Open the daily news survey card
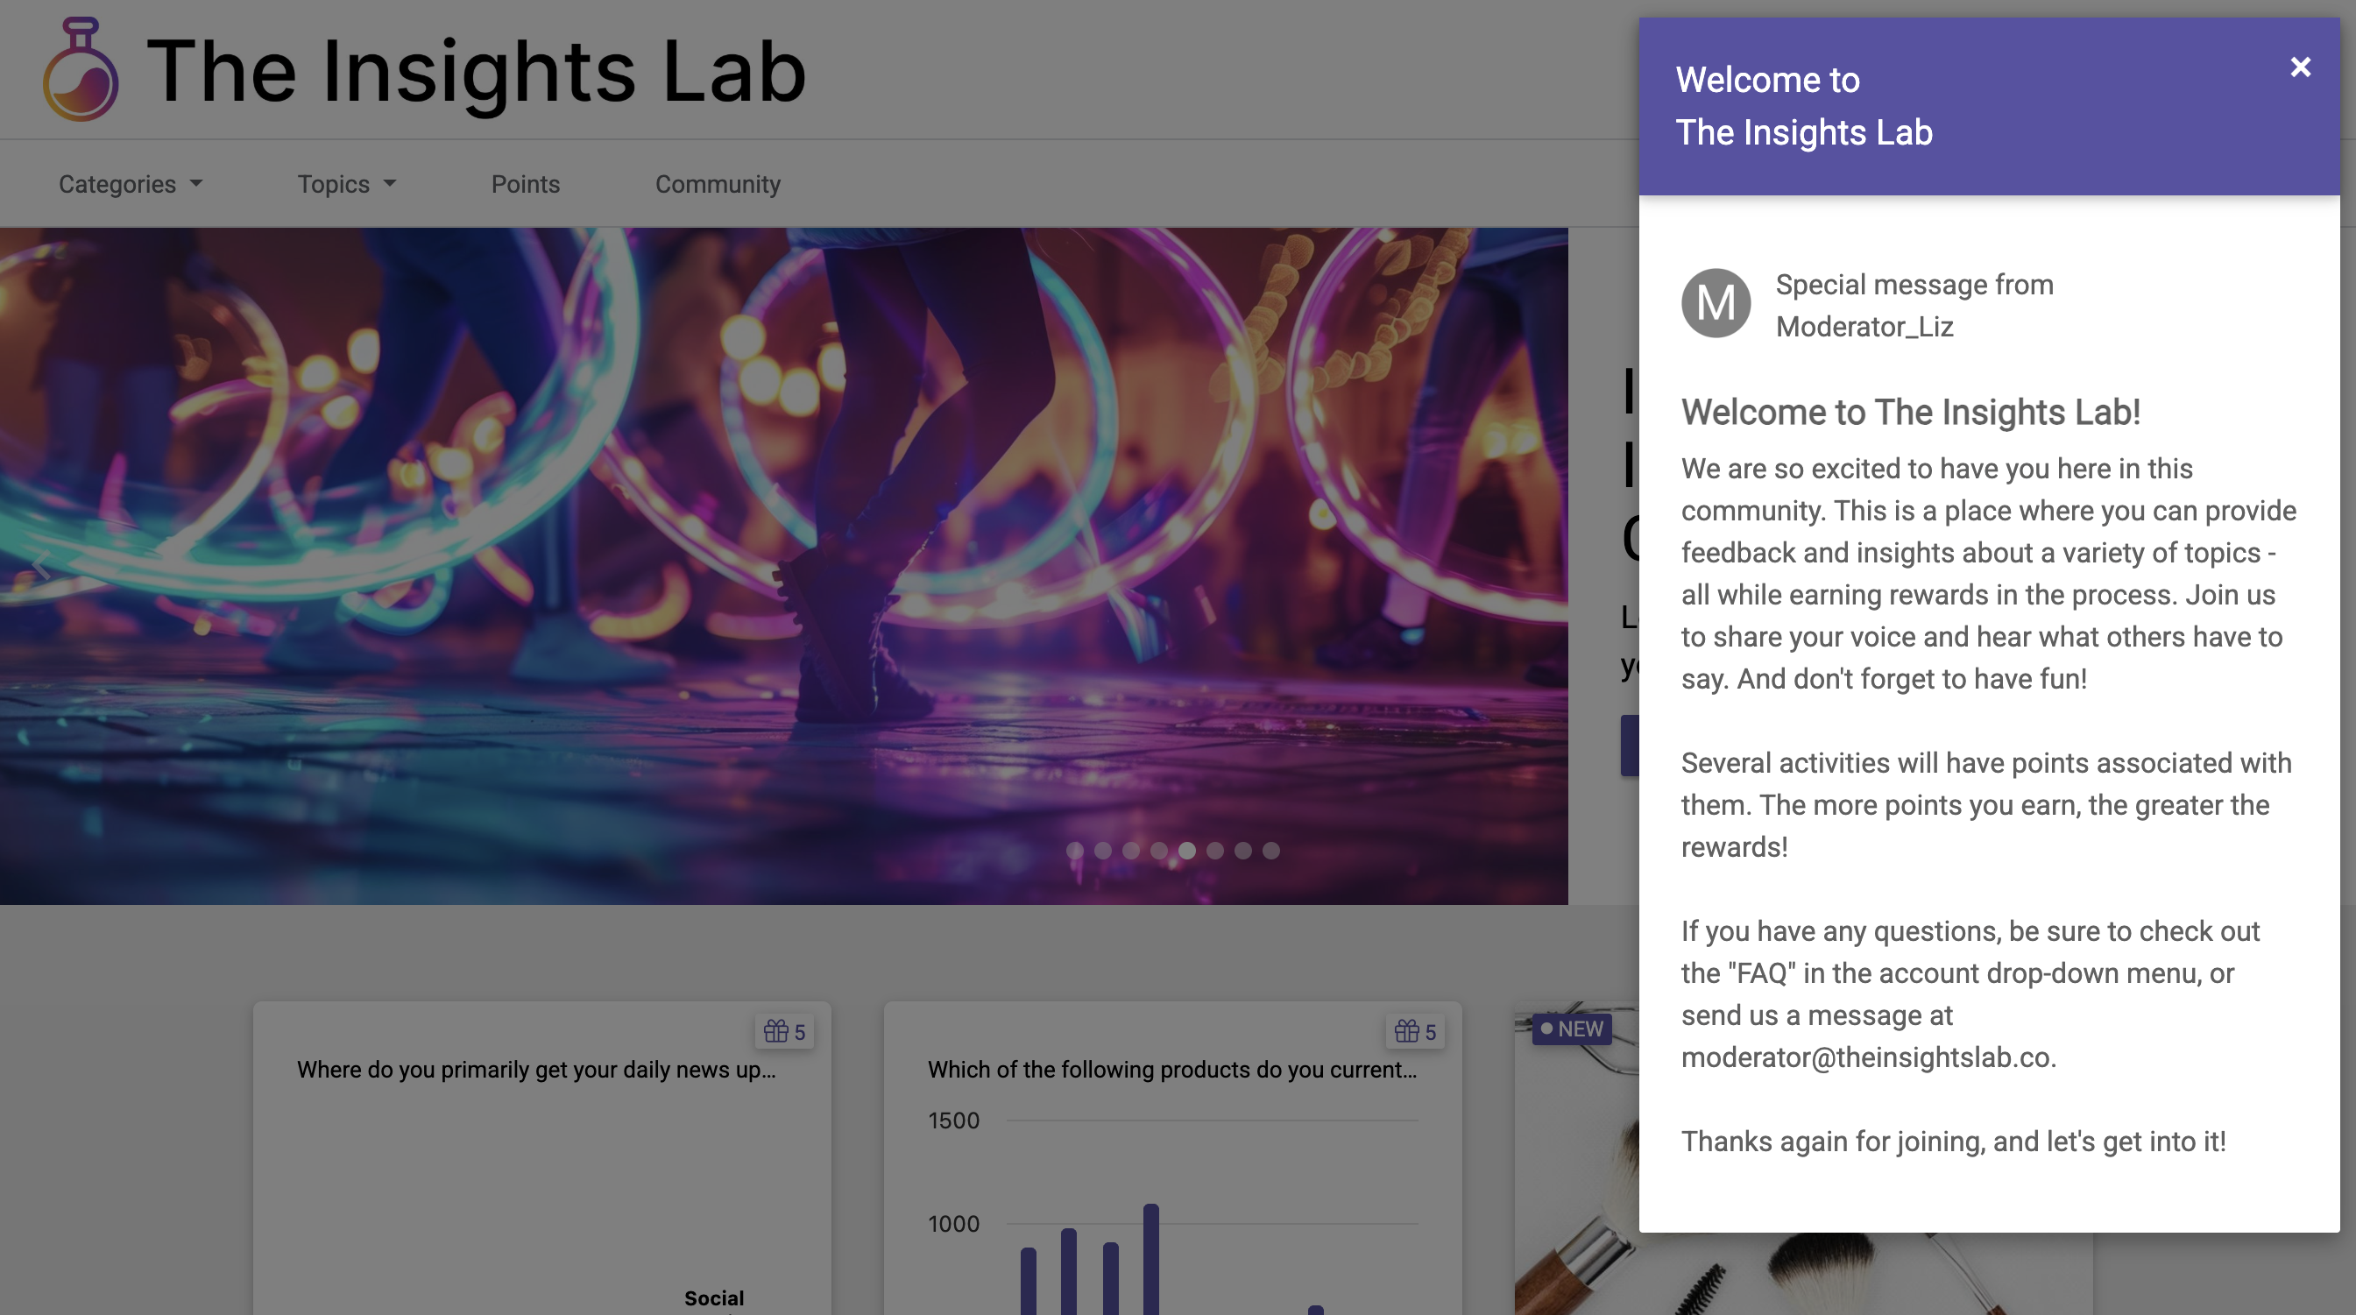The width and height of the screenshot is (2356, 1315). point(541,1068)
